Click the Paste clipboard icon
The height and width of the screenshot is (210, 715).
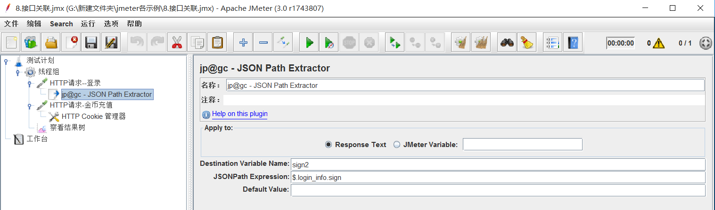[x=217, y=43]
